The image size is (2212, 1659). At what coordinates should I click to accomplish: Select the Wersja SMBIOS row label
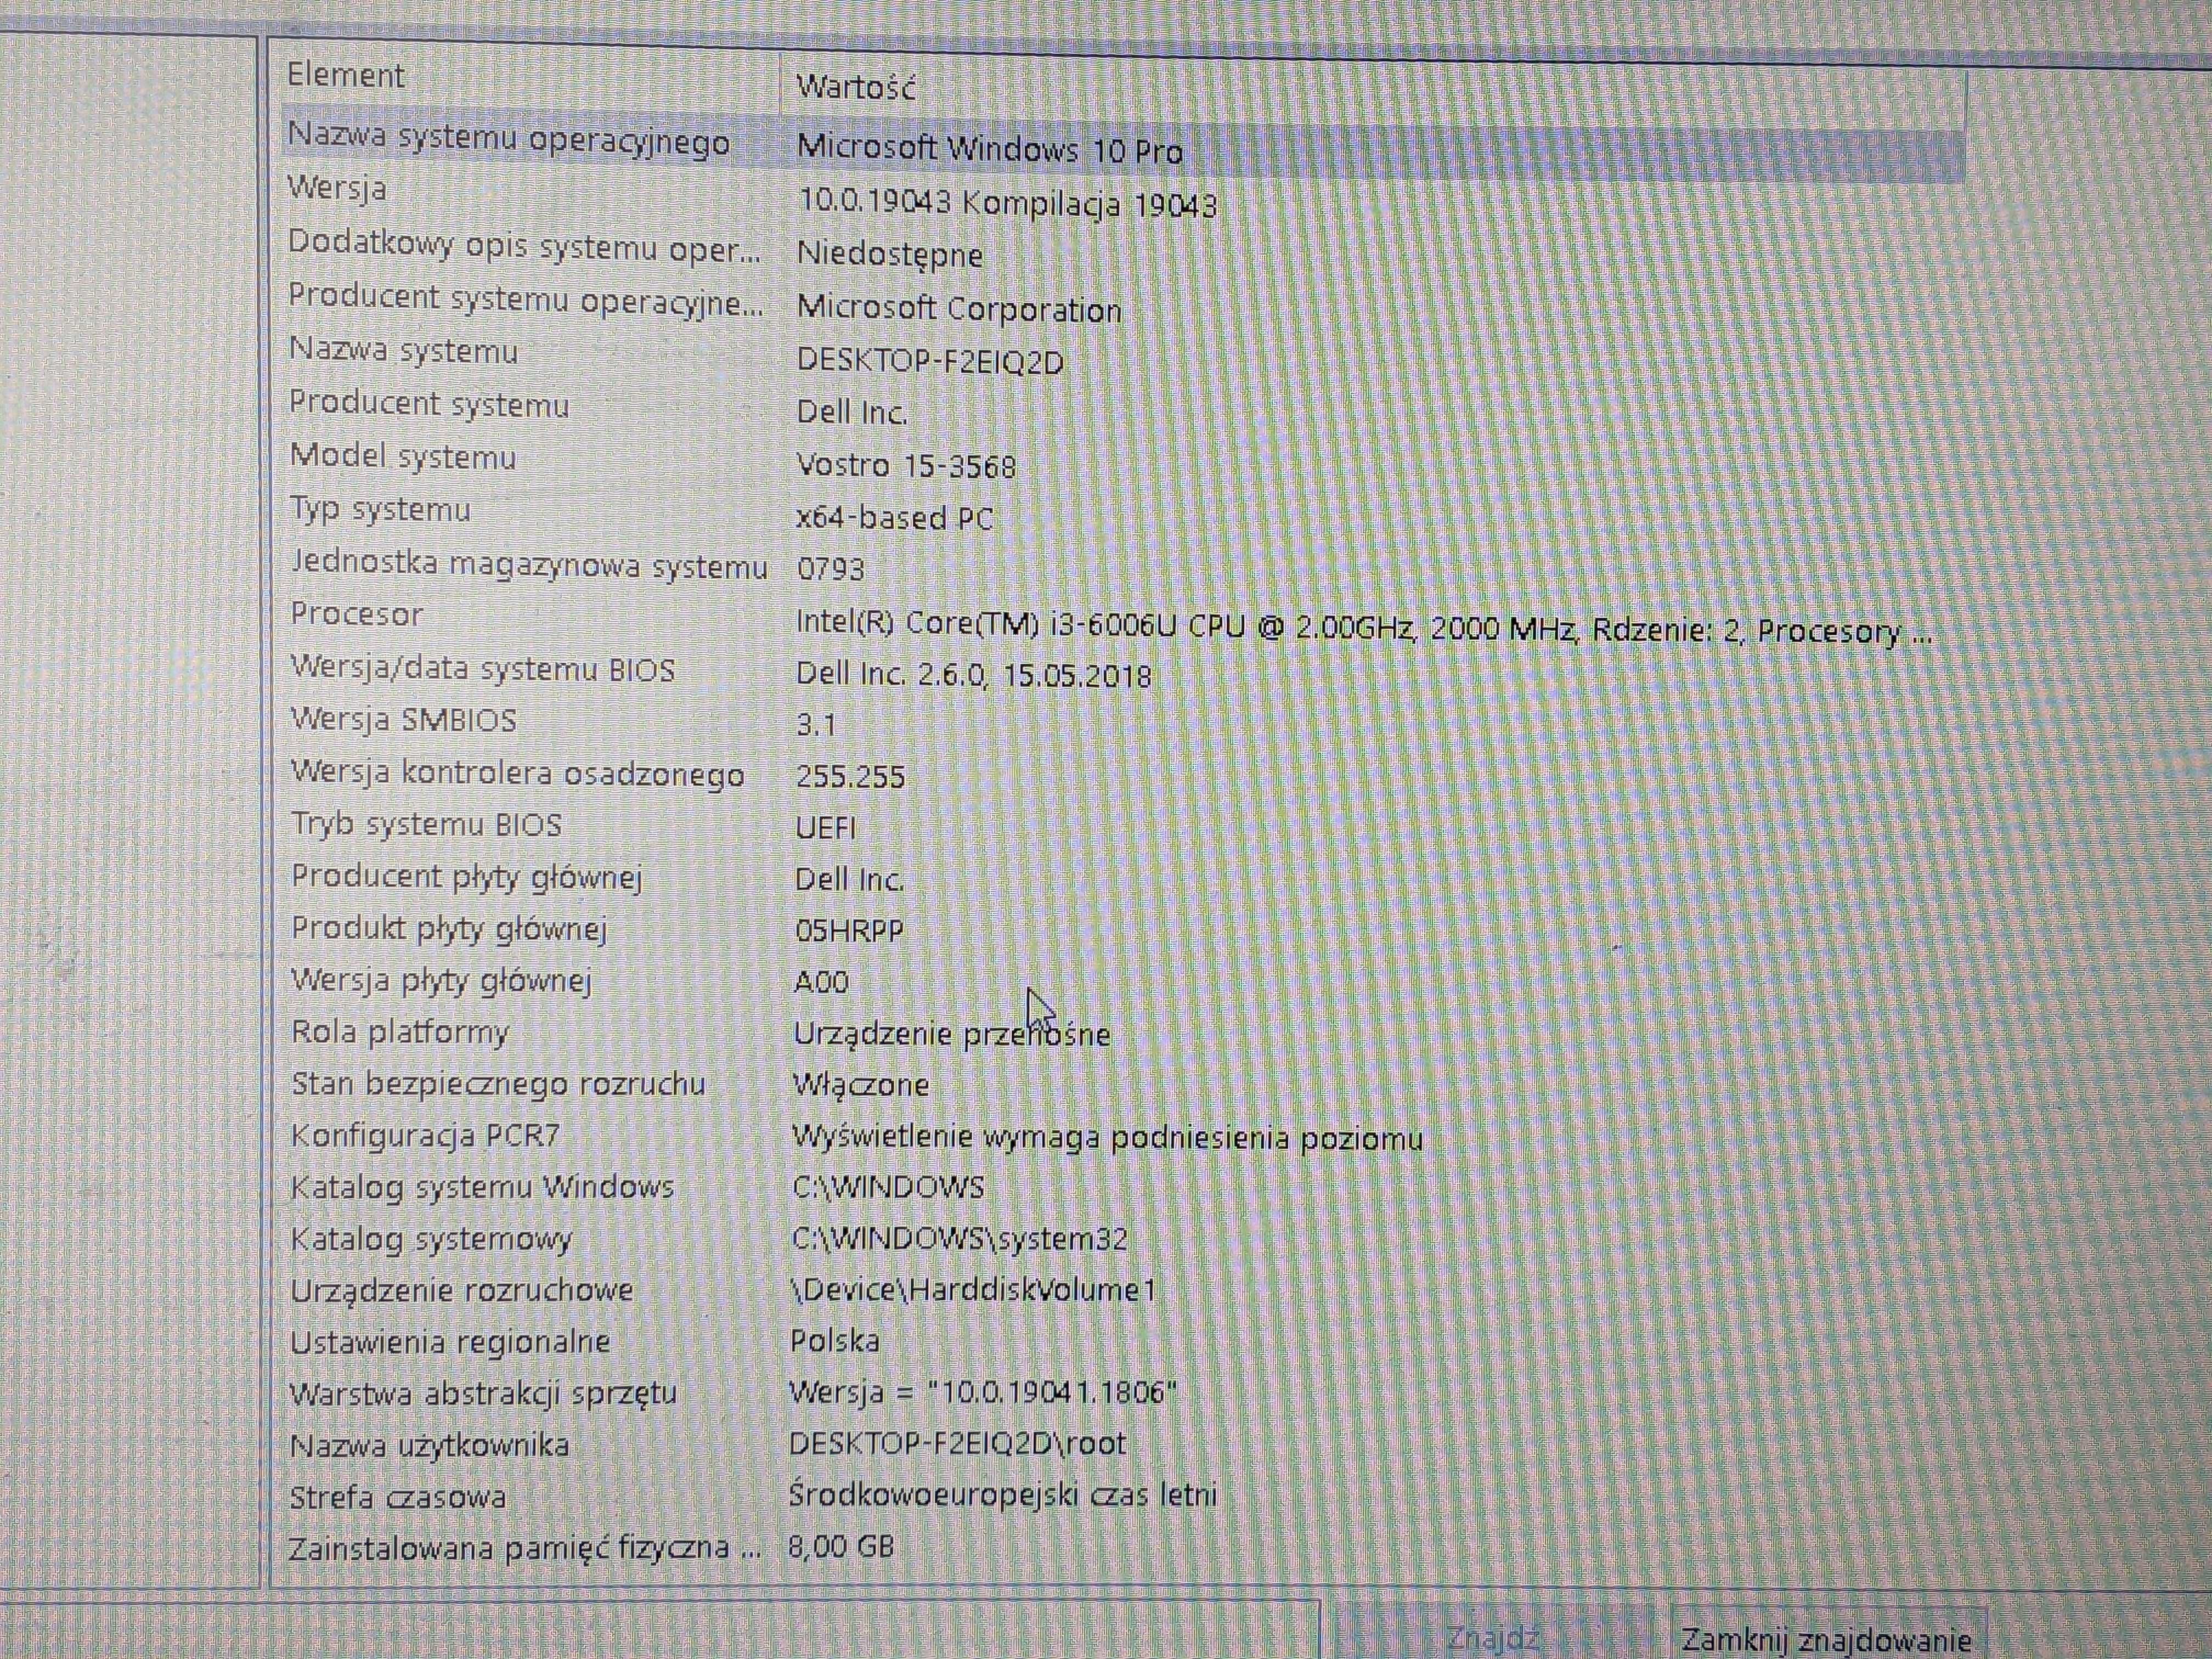coord(403,720)
